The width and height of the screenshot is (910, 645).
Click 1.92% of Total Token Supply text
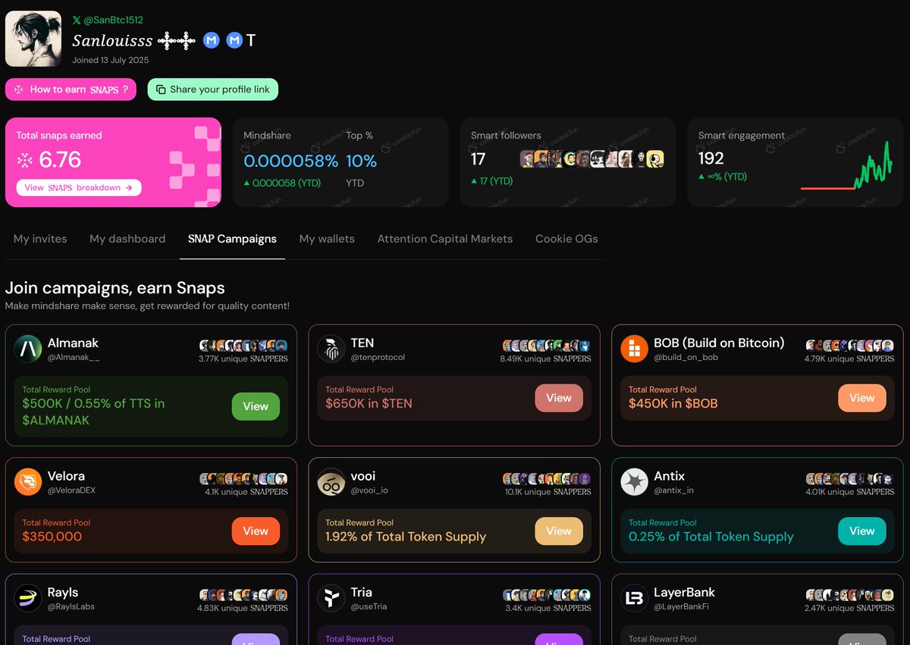coord(406,537)
